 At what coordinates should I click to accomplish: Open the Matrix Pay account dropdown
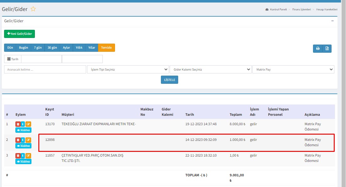[293, 69]
